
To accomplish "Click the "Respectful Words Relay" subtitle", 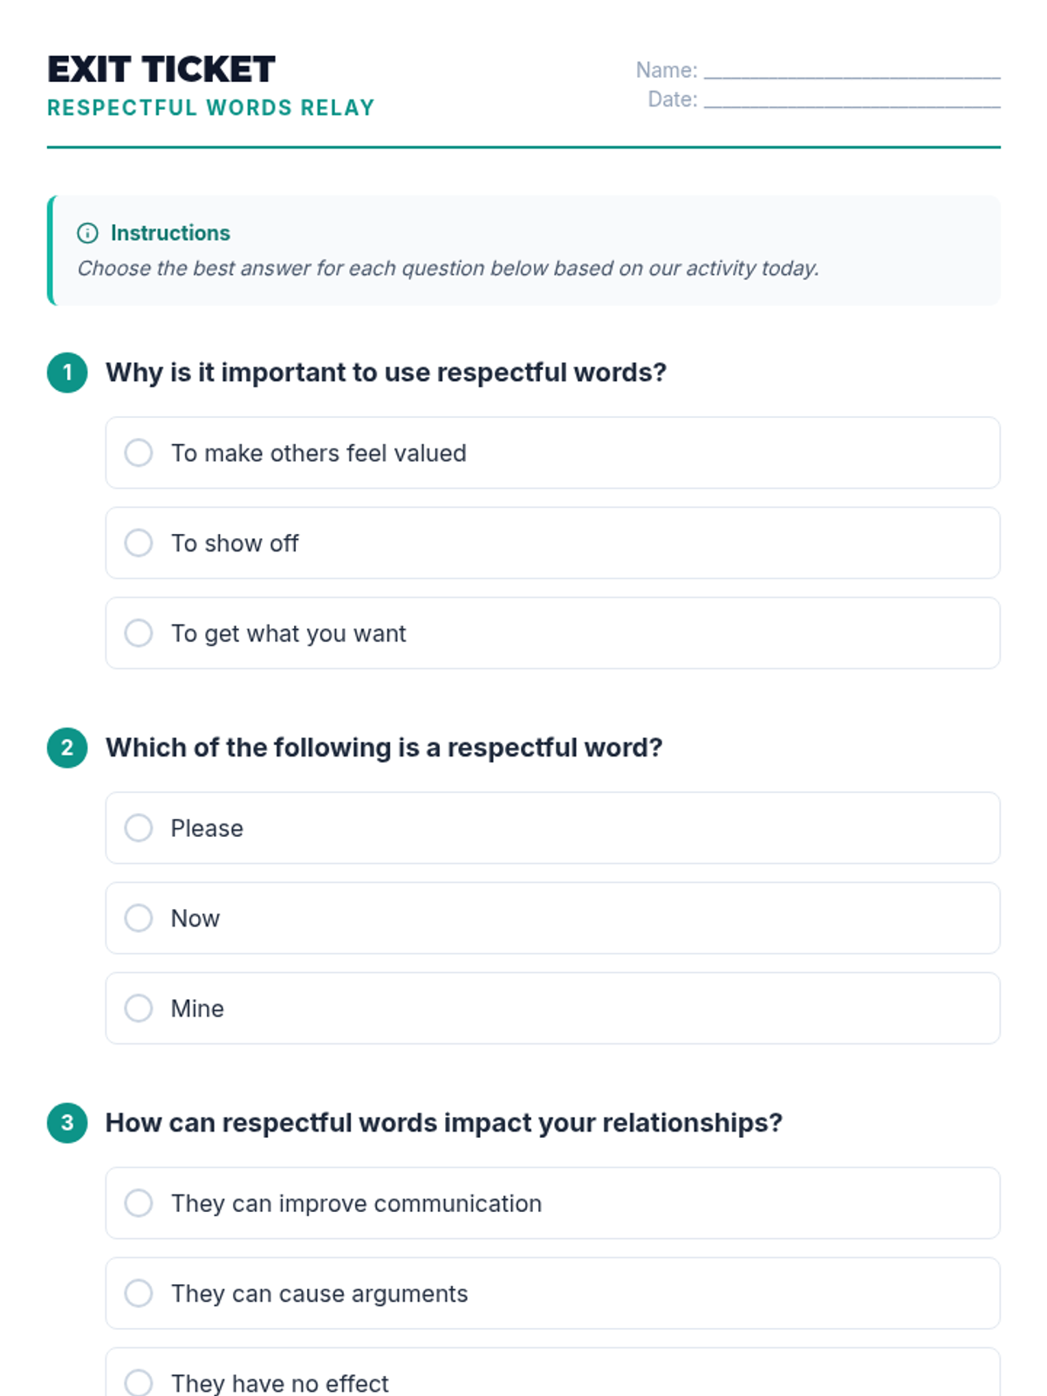I will (211, 108).
